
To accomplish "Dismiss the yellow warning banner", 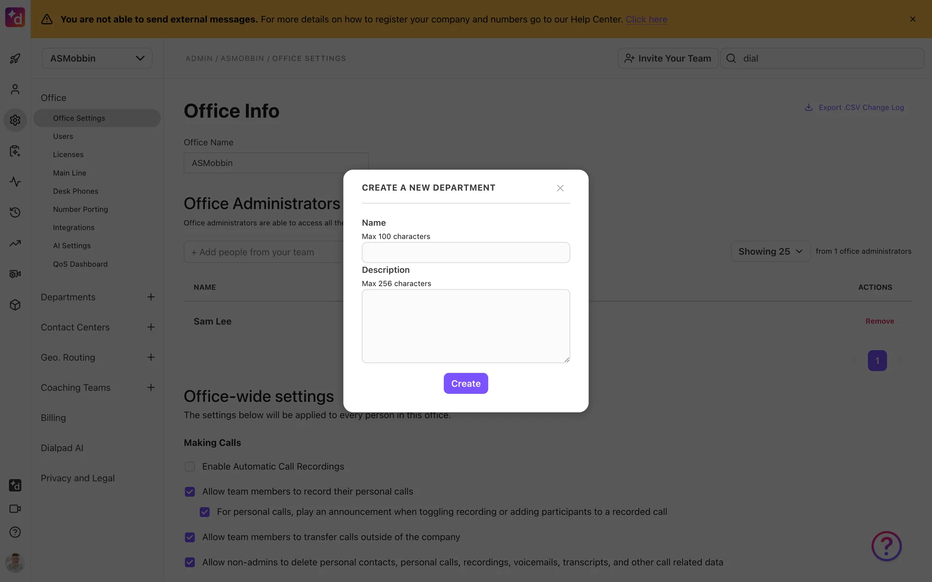I will tap(913, 19).
